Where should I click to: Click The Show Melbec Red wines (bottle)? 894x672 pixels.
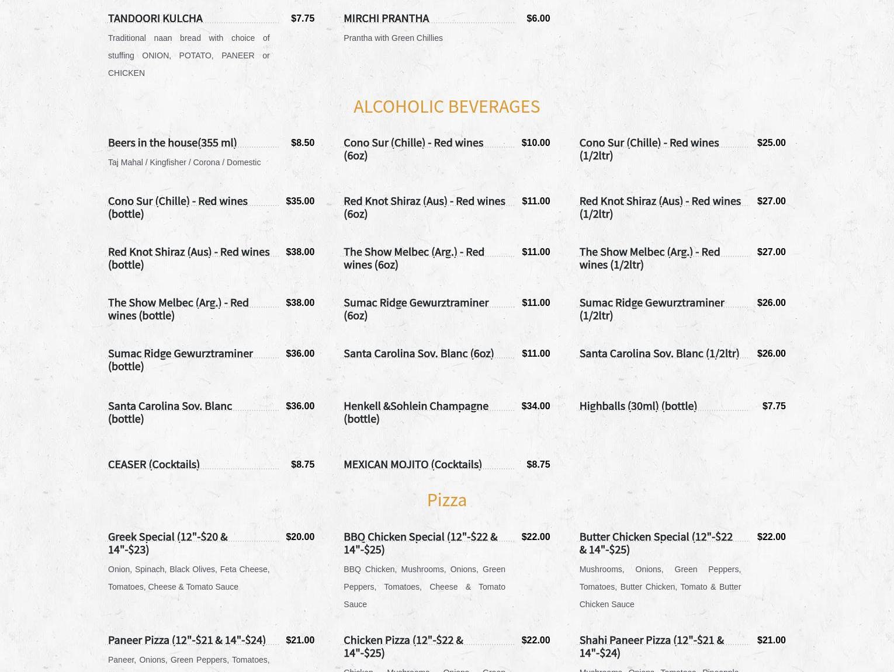(178, 309)
